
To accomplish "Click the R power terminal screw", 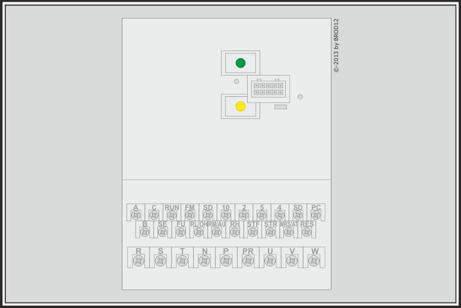I will 138,260.
